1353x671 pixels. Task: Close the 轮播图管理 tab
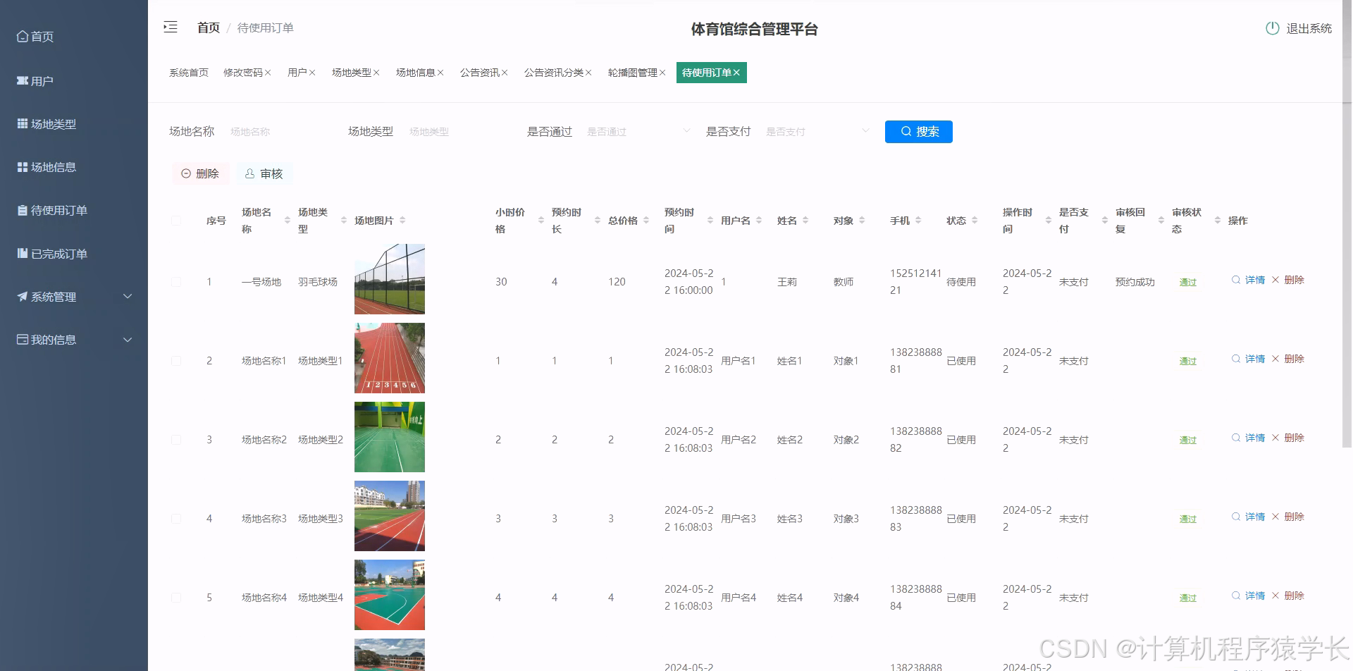(662, 73)
